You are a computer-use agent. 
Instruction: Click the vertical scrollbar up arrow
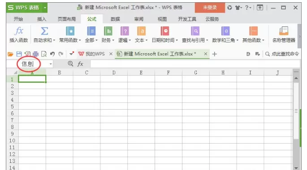coord(296,78)
